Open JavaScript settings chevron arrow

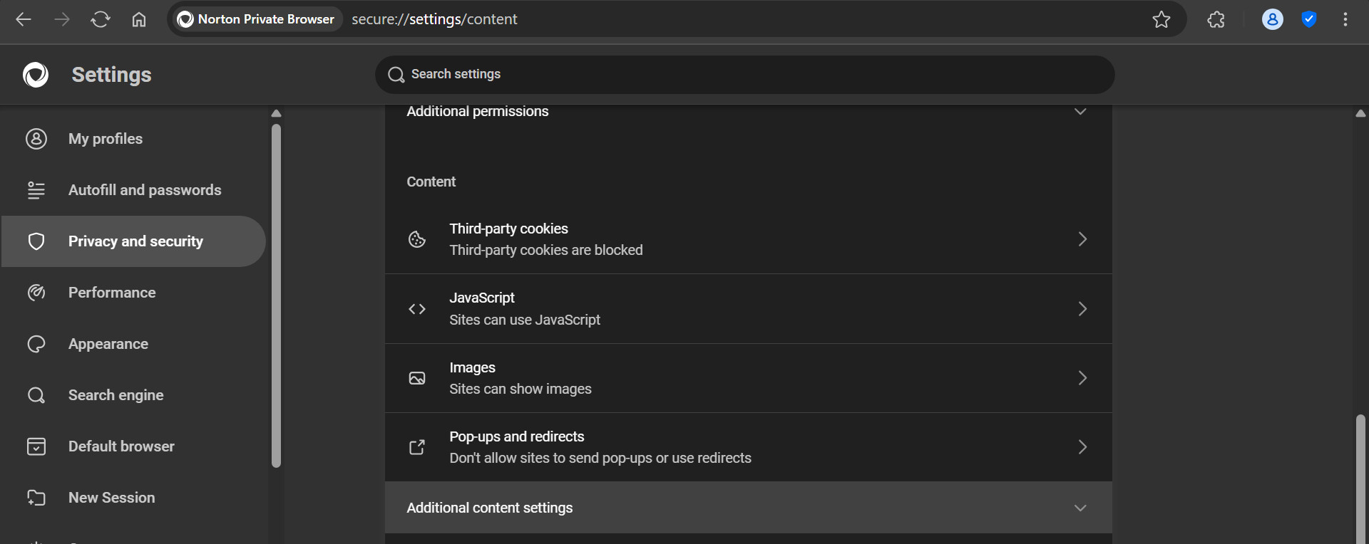pos(1082,309)
